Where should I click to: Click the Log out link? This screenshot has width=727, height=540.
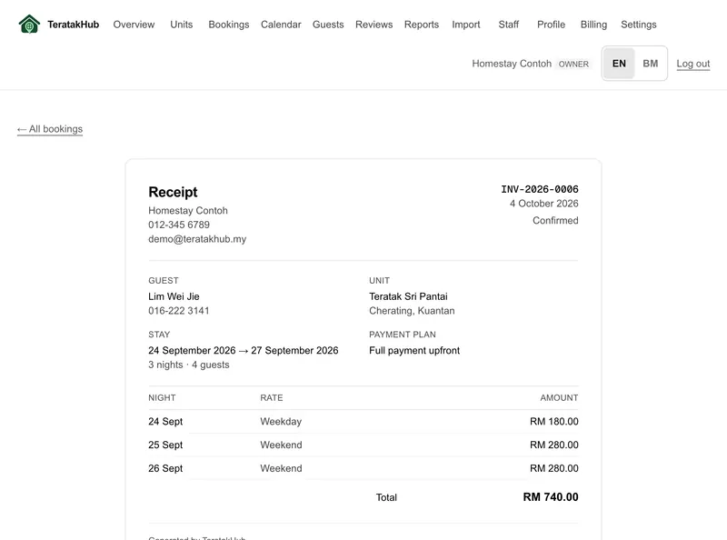coord(693,64)
